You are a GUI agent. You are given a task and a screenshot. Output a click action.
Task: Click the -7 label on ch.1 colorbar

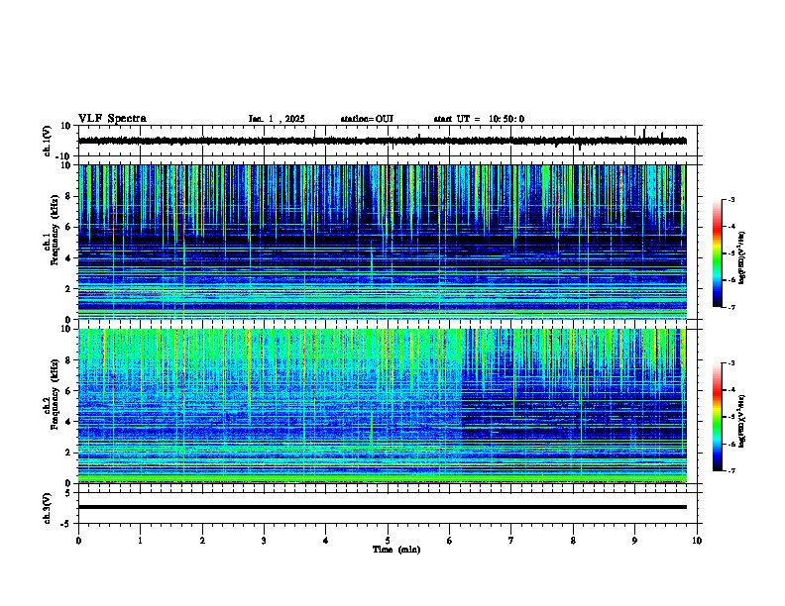click(x=730, y=307)
